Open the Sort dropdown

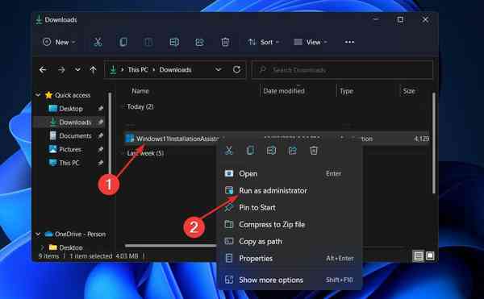pos(264,42)
